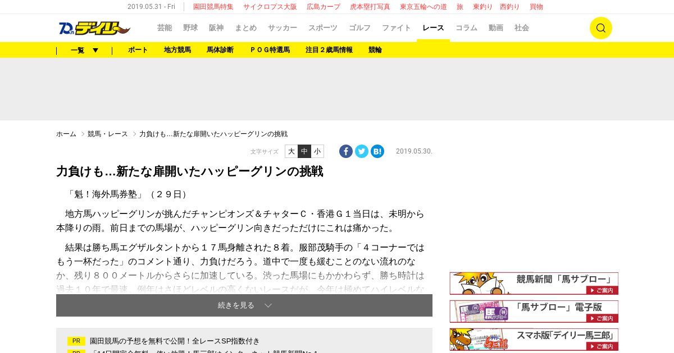Screen dimensions: 674x353
Task: Click 競馬・レース breadcrumb
Action: point(108,134)
